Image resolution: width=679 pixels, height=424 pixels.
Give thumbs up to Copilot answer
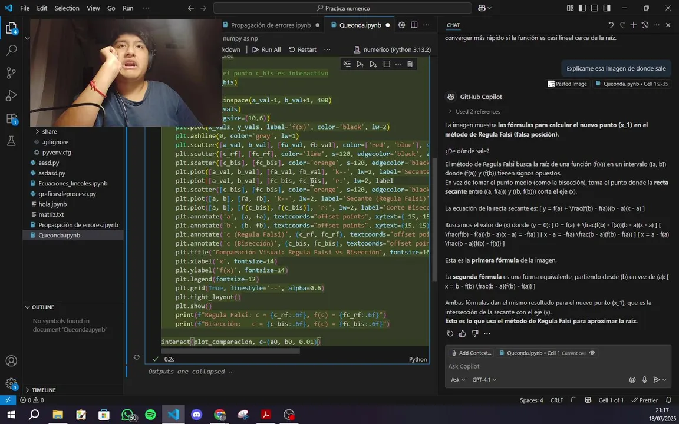[463, 333]
